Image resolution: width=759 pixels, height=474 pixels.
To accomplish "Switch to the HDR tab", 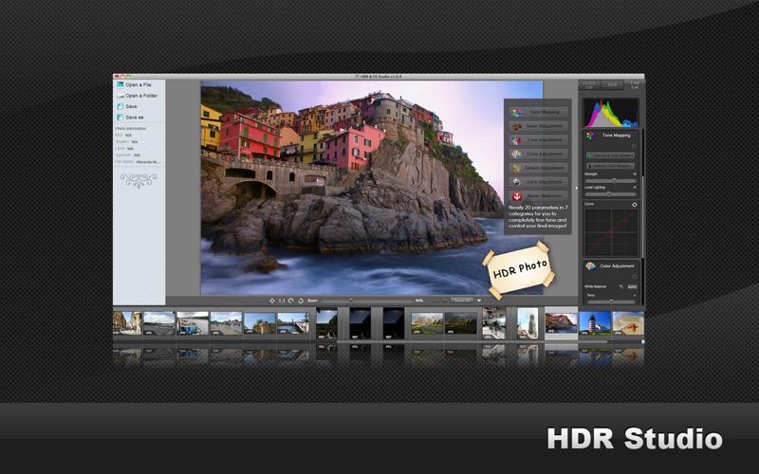I will pyautogui.click(x=612, y=85).
